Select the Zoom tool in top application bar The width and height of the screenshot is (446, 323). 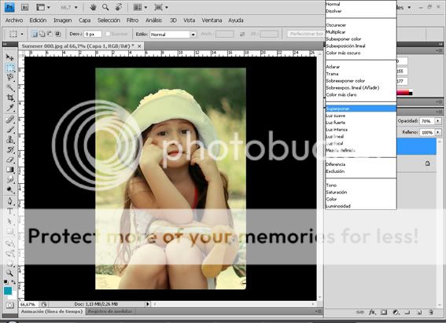click(105, 7)
